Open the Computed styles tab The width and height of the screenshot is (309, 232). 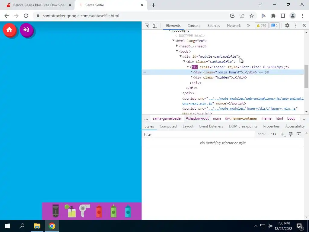(x=168, y=126)
